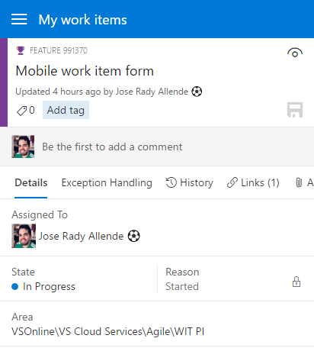Open the Links (1) tab
The width and height of the screenshot is (314, 348).
(253, 182)
